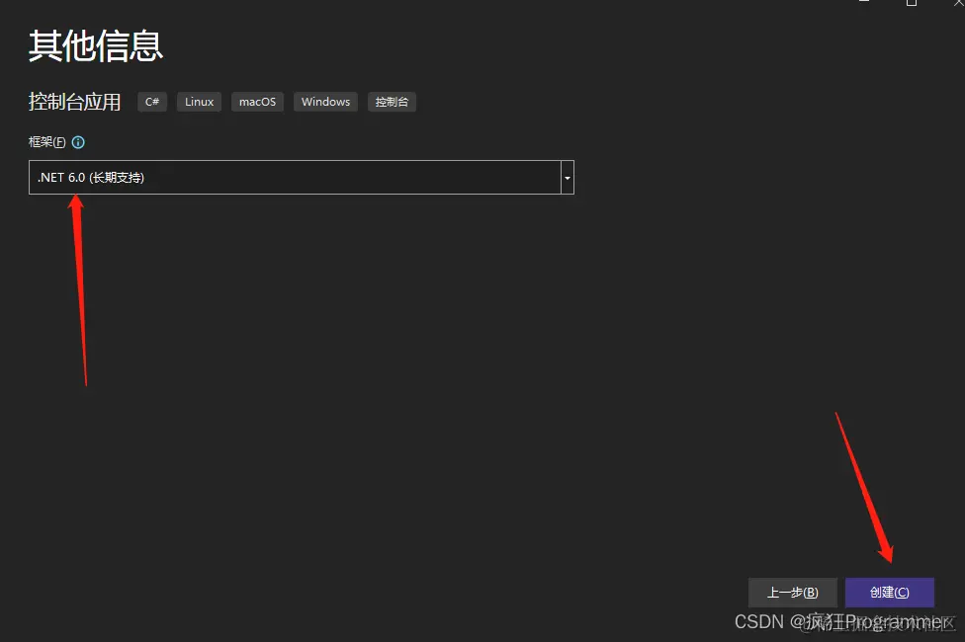Click the Windows tag
Image resolution: width=965 pixels, height=642 pixels.
(x=325, y=102)
